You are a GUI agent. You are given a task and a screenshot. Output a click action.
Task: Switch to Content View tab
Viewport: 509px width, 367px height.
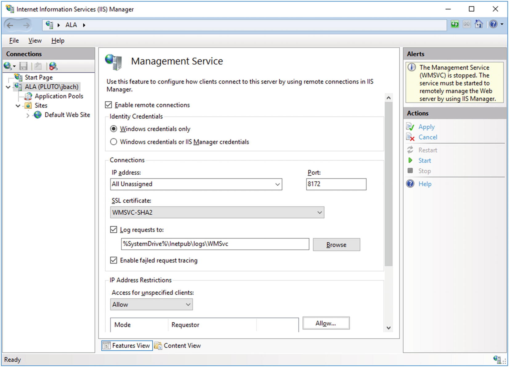(178, 345)
